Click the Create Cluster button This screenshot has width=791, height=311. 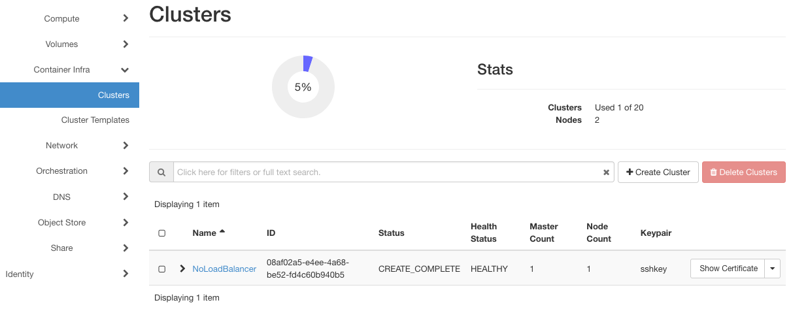click(x=658, y=172)
